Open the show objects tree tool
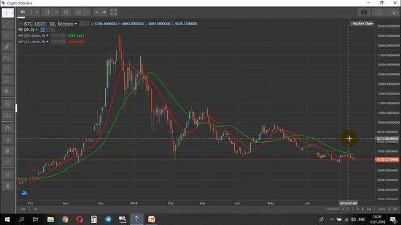The width and height of the screenshot is (401, 225). [x=7, y=174]
